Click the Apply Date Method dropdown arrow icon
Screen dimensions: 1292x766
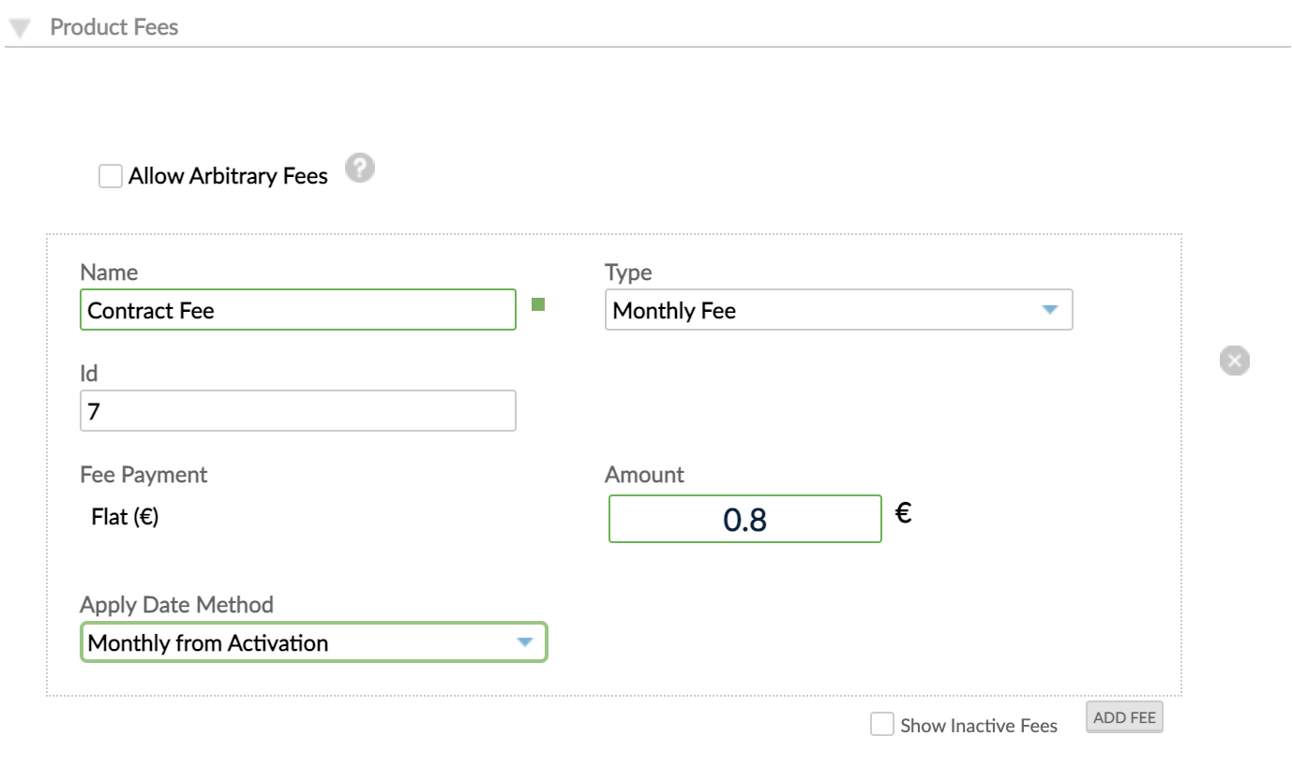point(525,642)
